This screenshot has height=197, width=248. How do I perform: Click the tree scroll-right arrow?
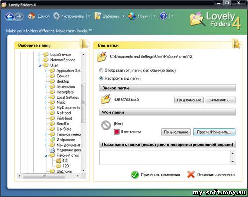click(x=78, y=176)
